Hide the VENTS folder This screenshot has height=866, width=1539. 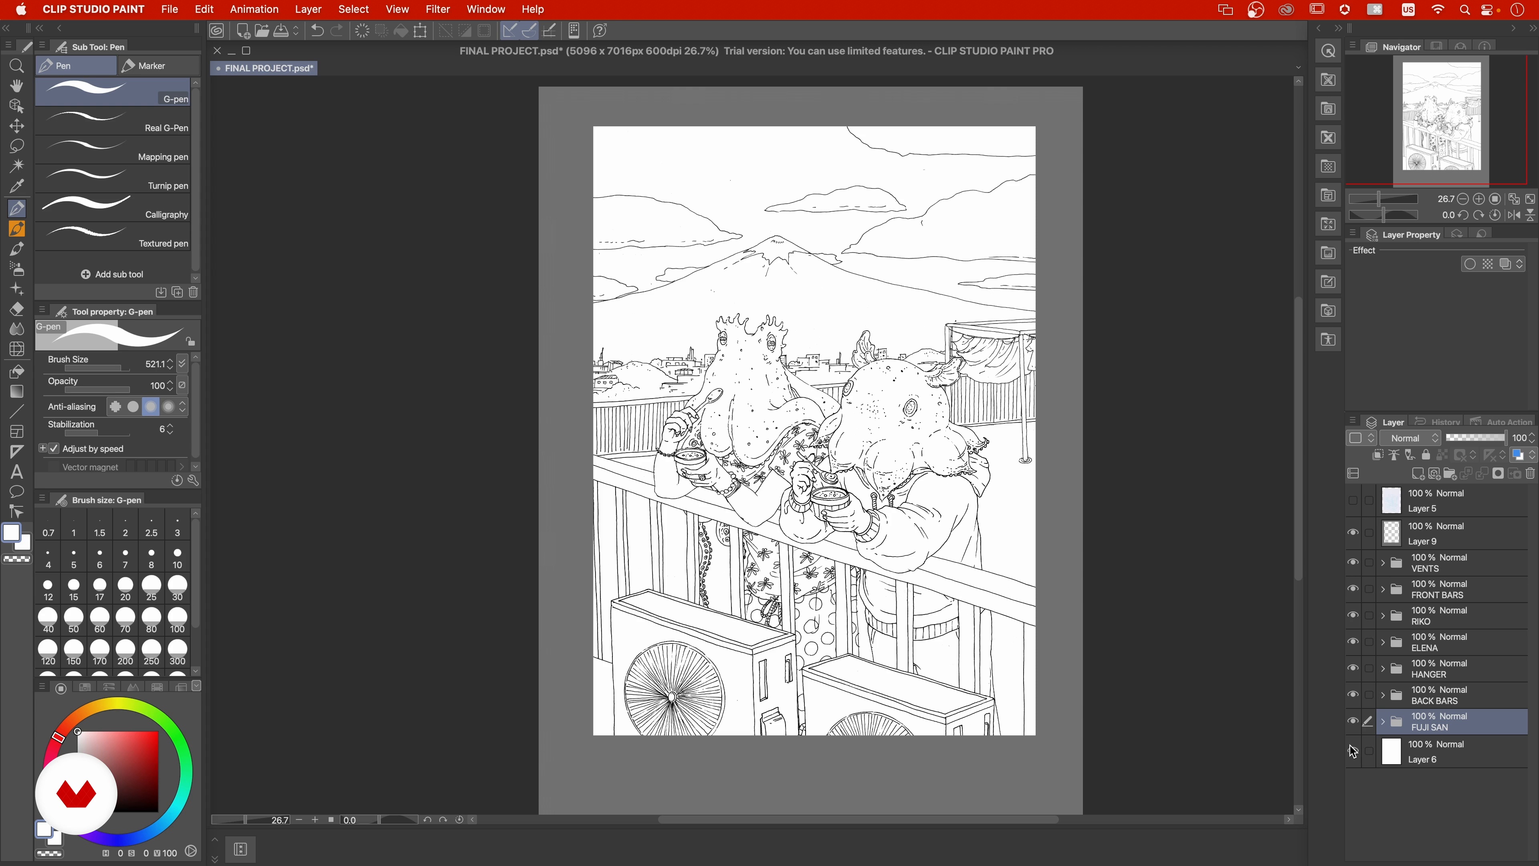(x=1353, y=562)
